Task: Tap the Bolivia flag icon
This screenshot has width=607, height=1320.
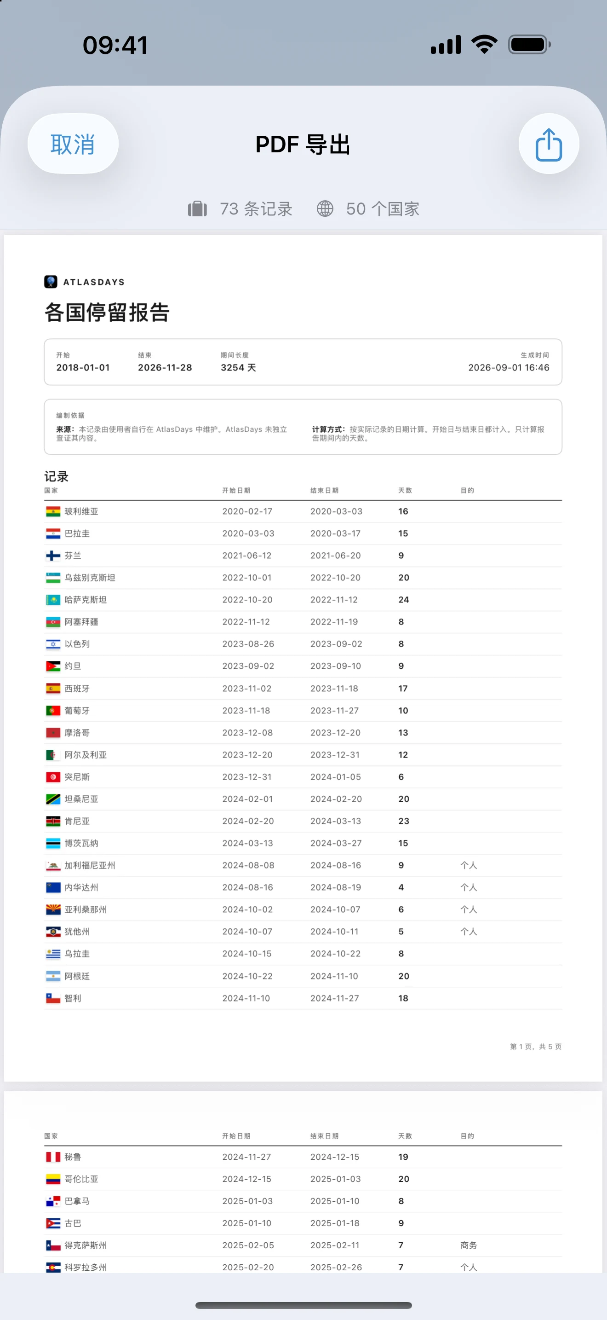Action: coord(53,511)
